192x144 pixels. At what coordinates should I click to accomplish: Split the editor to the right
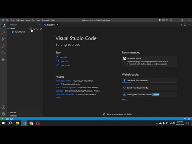coord(185,25)
